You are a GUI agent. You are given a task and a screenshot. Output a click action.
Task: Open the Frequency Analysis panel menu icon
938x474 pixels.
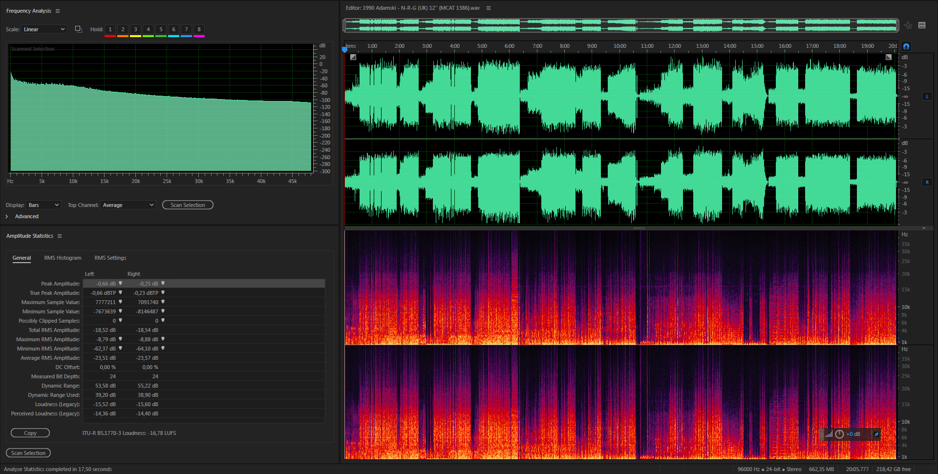[58, 11]
